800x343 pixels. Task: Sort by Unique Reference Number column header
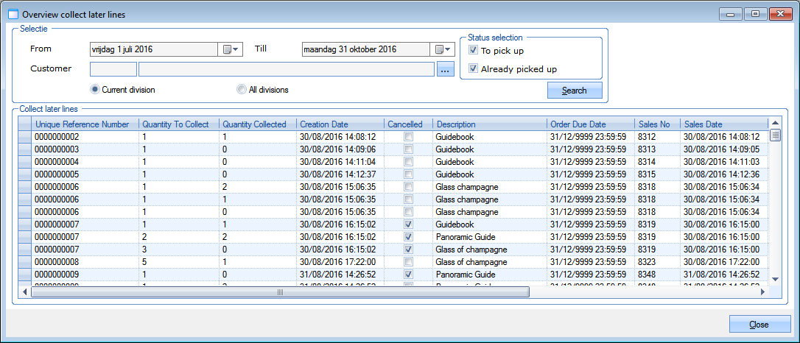pyautogui.click(x=82, y=124)
